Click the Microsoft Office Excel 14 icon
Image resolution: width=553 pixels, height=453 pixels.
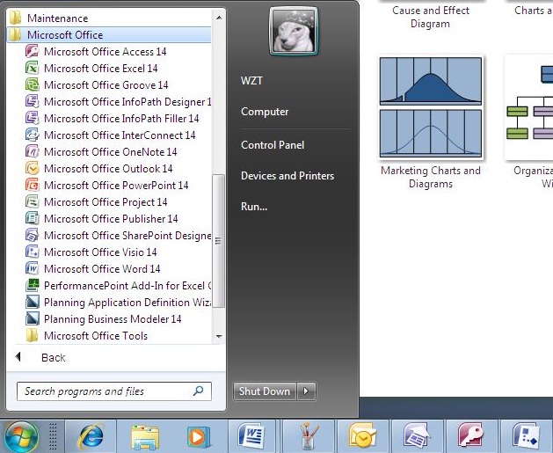click(x=33, y=69)
